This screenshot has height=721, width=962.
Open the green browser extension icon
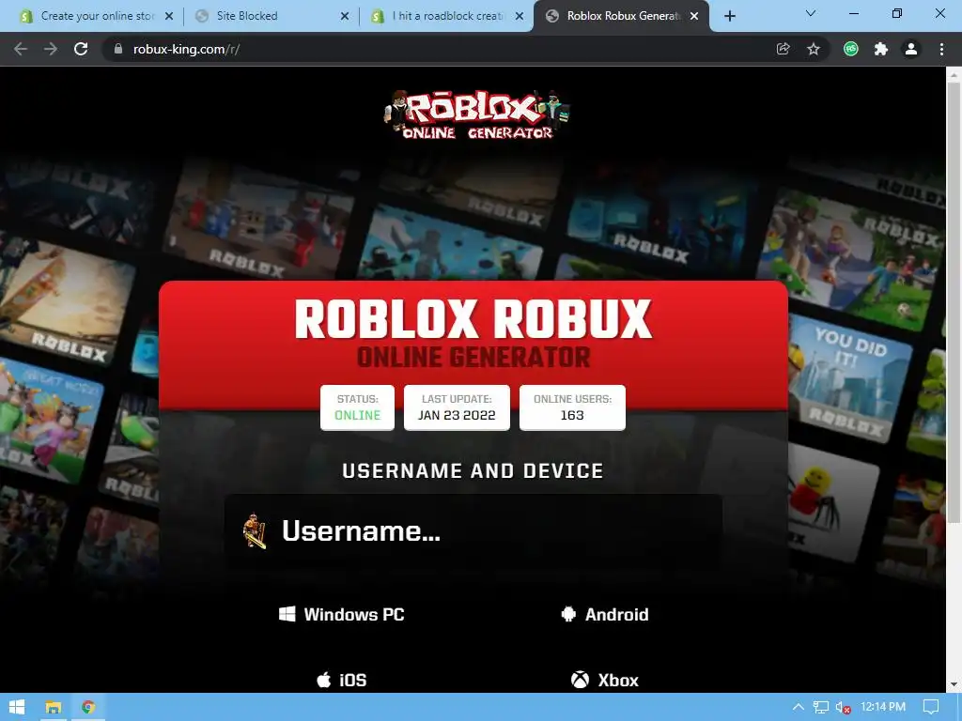(851, 49)
